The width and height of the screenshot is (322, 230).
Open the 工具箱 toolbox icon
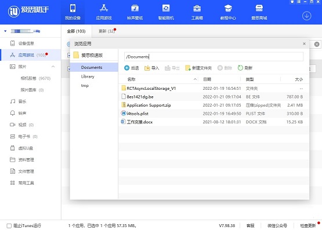pos(197,12)
